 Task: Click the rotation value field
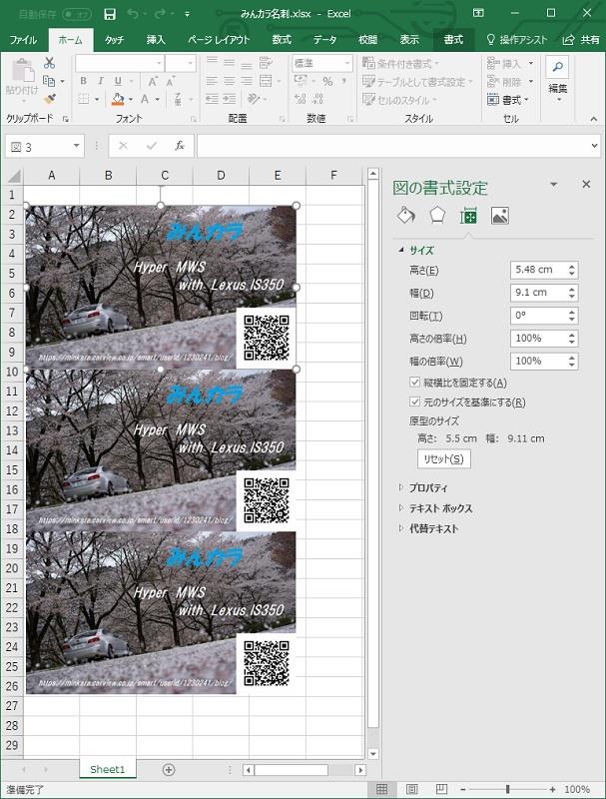coord(538,316)
